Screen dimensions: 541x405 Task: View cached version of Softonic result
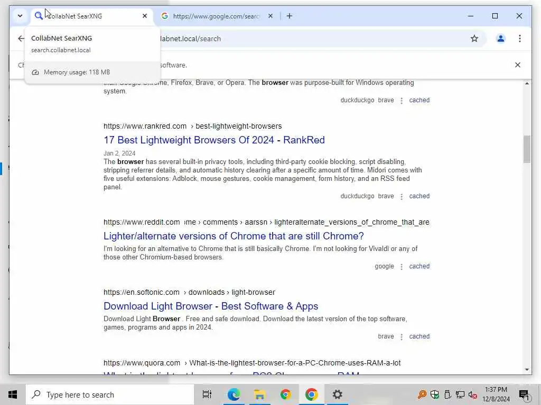419,336
